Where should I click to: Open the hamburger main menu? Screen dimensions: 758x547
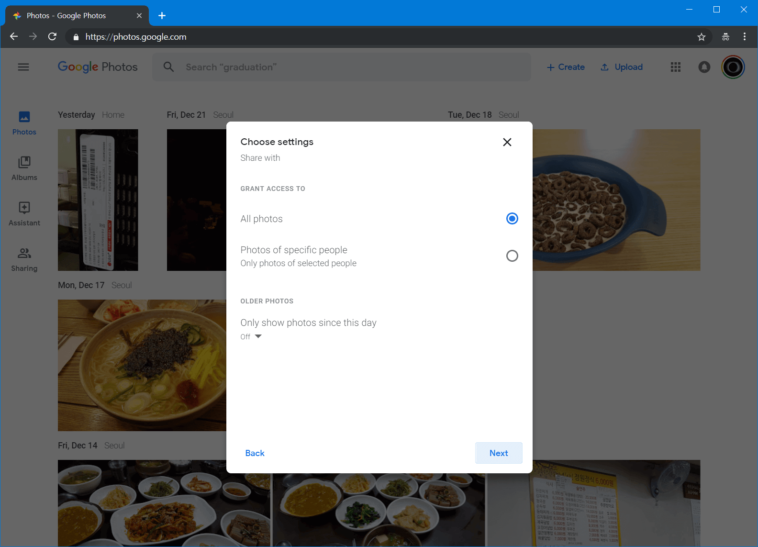point(23,67)
